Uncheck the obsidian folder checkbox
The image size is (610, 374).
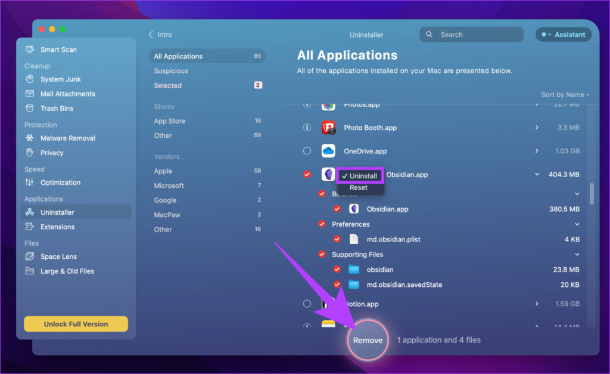coord(337,269)
